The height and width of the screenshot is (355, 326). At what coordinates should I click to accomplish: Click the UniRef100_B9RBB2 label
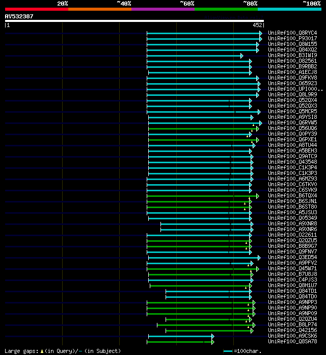click(292, 66)
